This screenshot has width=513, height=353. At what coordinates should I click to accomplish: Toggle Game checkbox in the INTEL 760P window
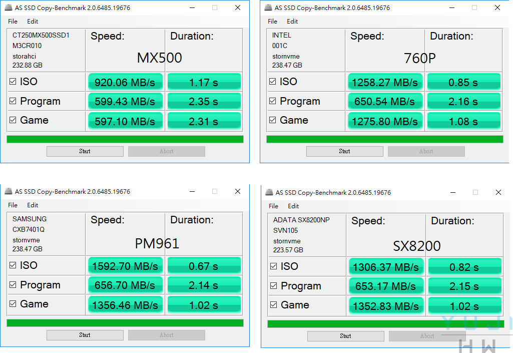tap(273, 120)
